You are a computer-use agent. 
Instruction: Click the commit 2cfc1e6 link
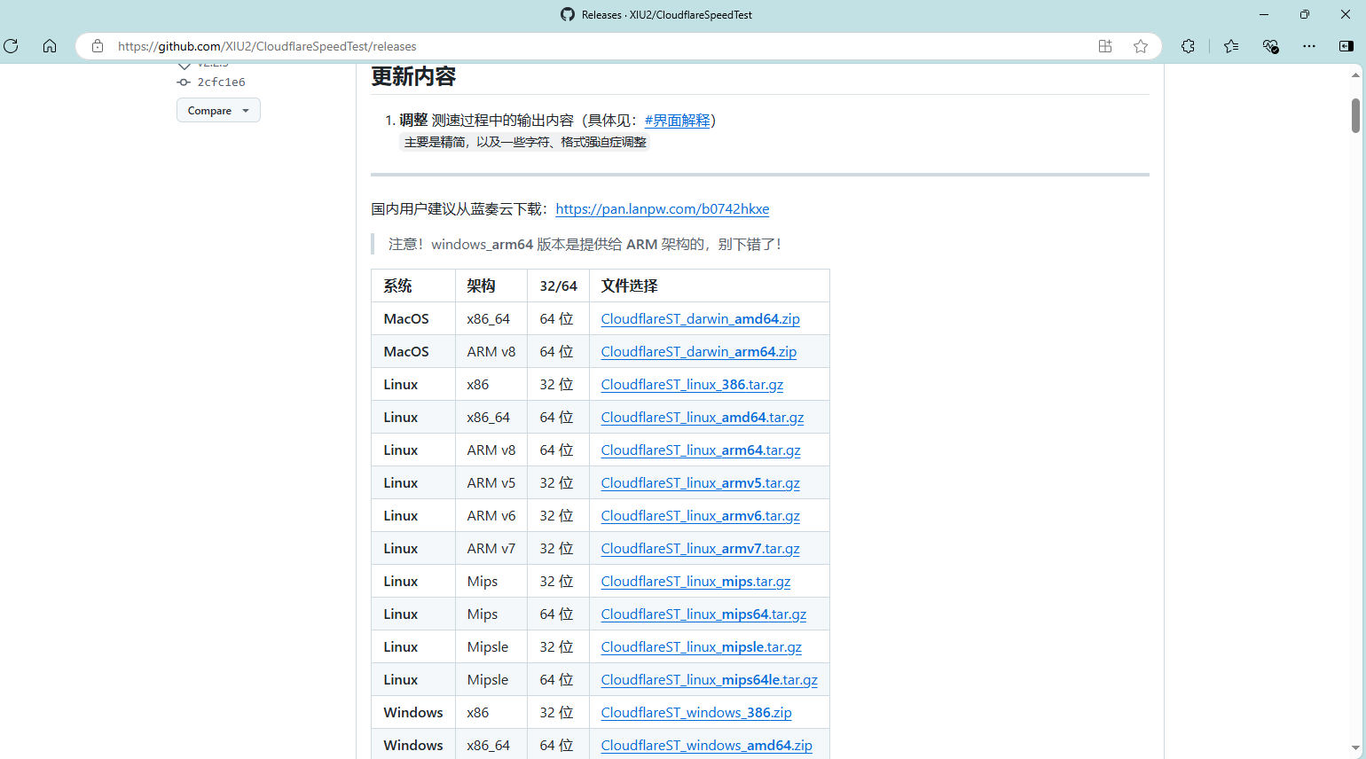tap(221, 82)
